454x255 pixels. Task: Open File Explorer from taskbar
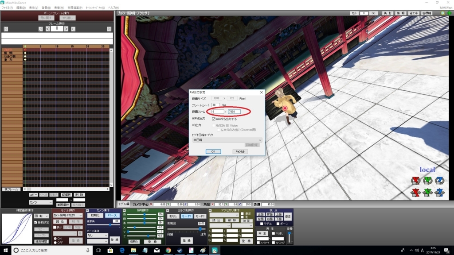pos(133,250)
